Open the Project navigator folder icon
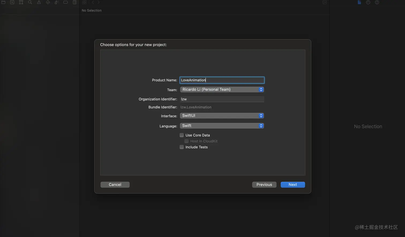 click(x=3, y=2)
